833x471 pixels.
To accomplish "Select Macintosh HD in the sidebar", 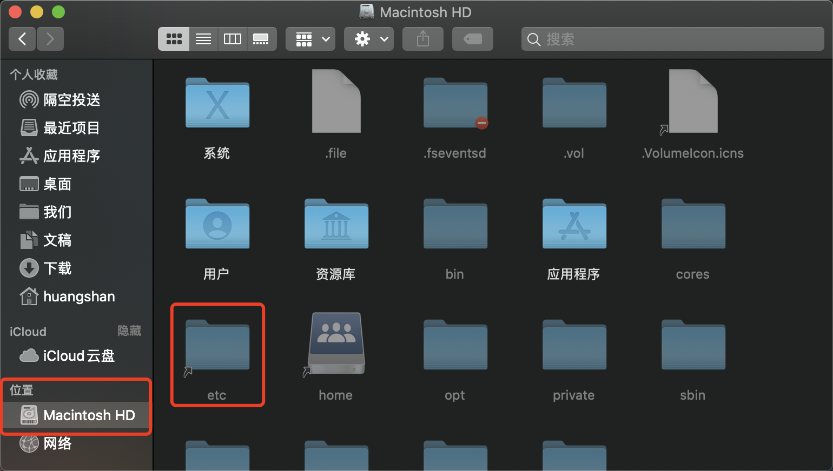I will coord(76,415).
